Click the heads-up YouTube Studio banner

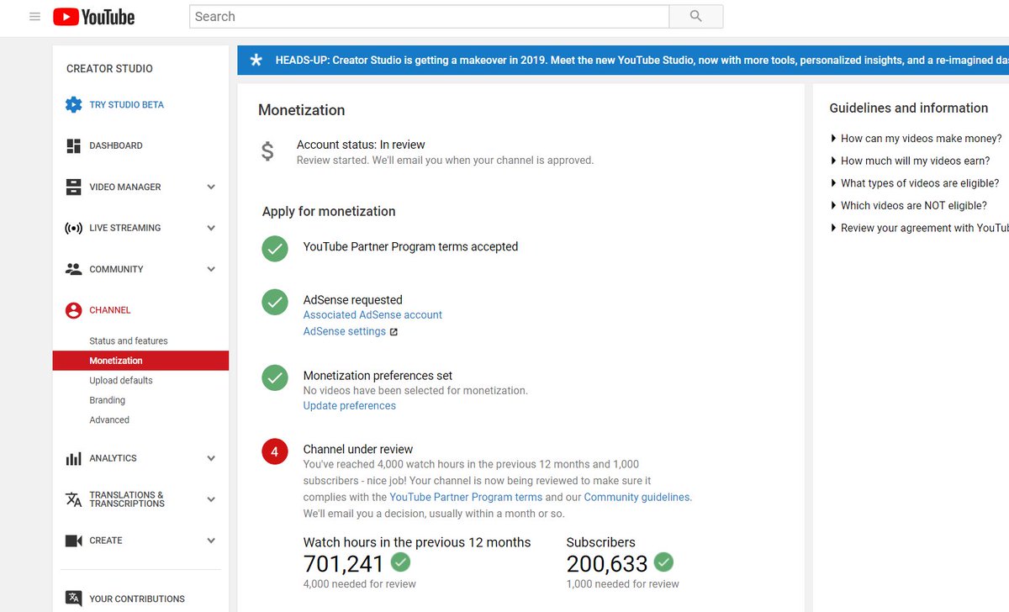623,61
